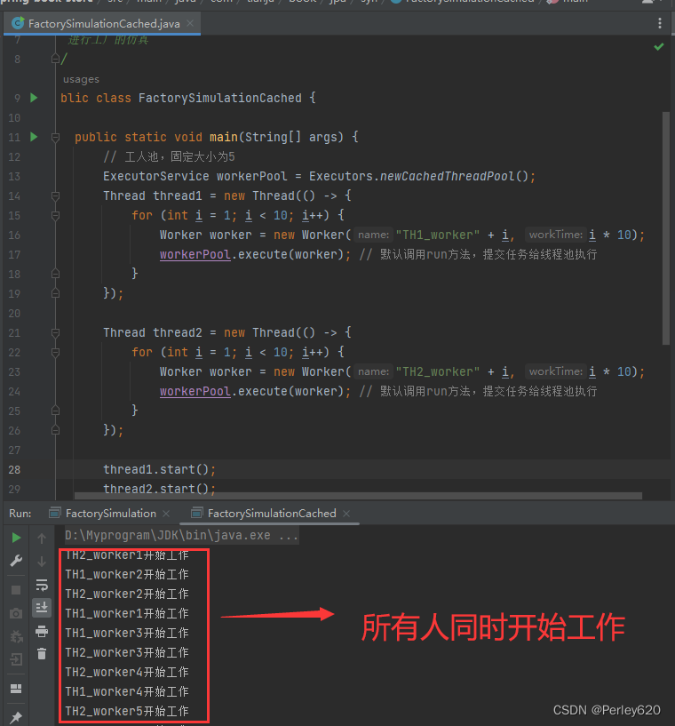
Task: Click line number 28 in gutter
Action: pyautogui.click(x=14, y=469)
